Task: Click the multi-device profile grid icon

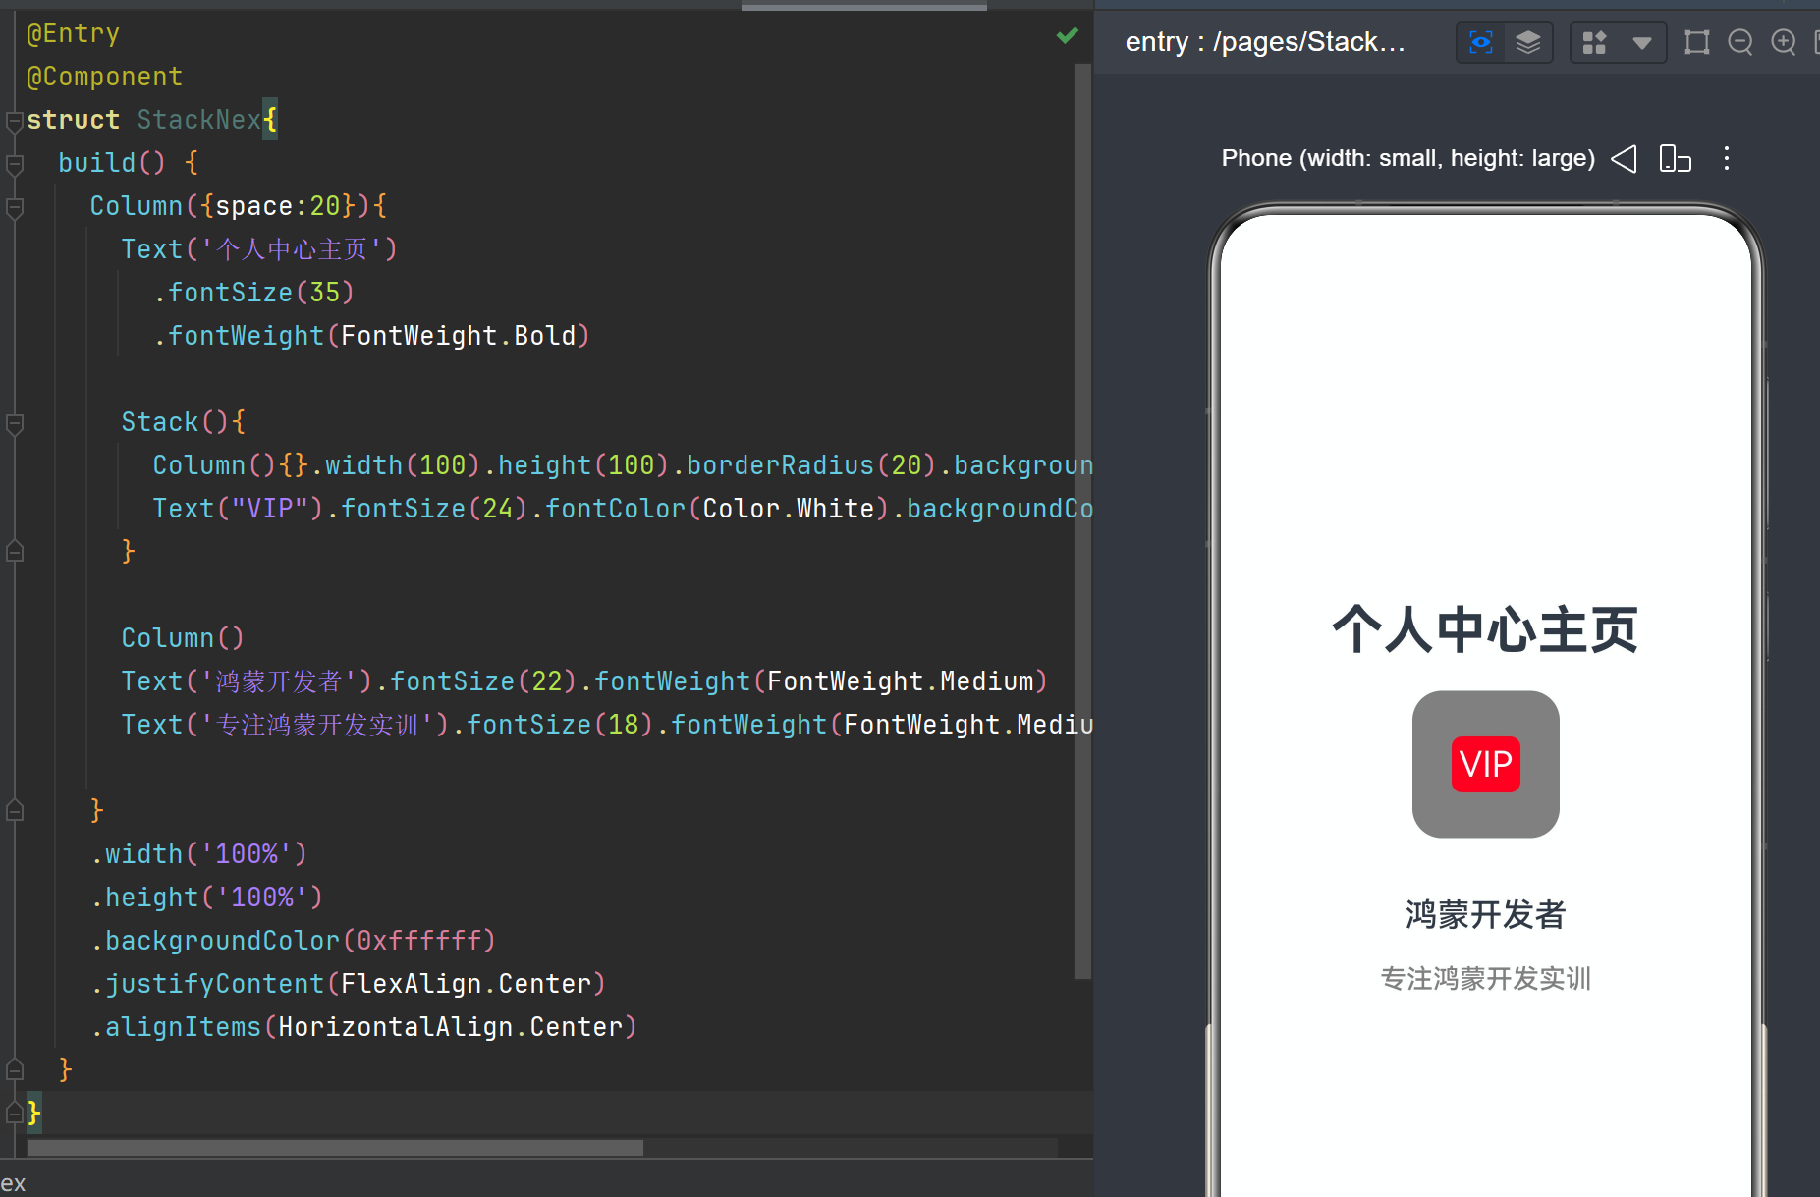Action: point(1595,42)
